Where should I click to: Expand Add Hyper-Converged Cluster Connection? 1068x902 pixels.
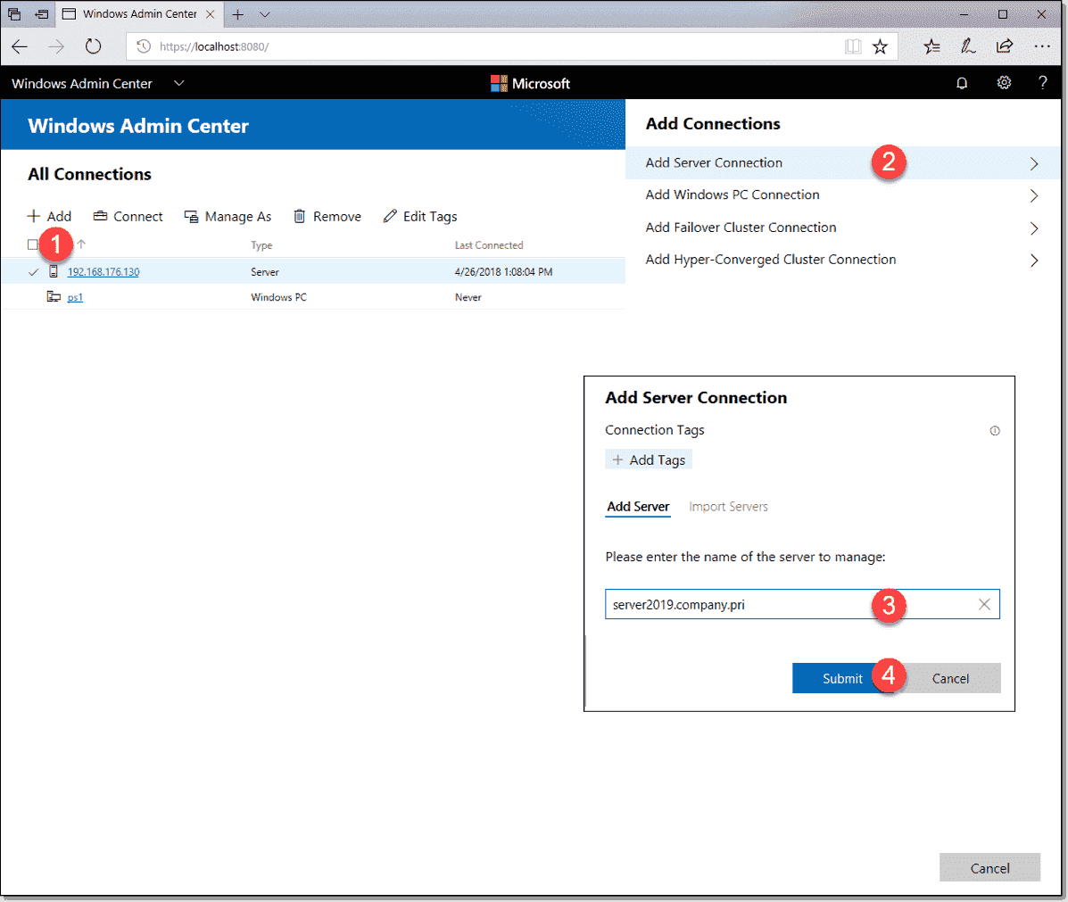(x=770, y=260)
